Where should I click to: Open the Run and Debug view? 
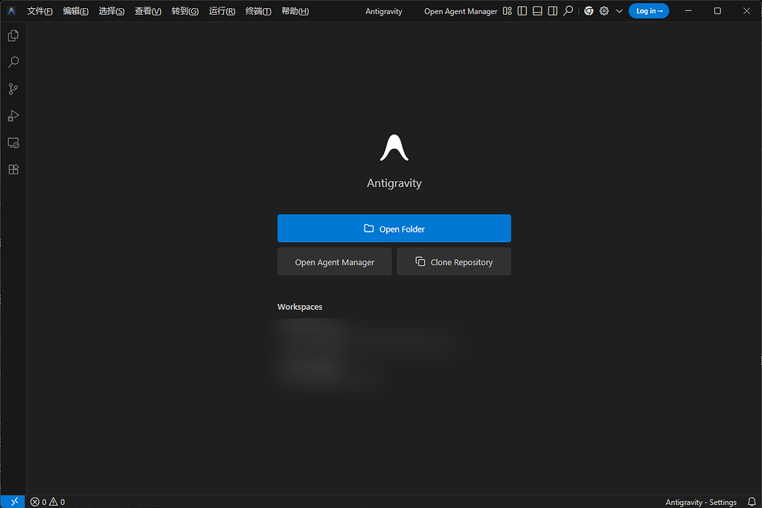tap(13, 115)
